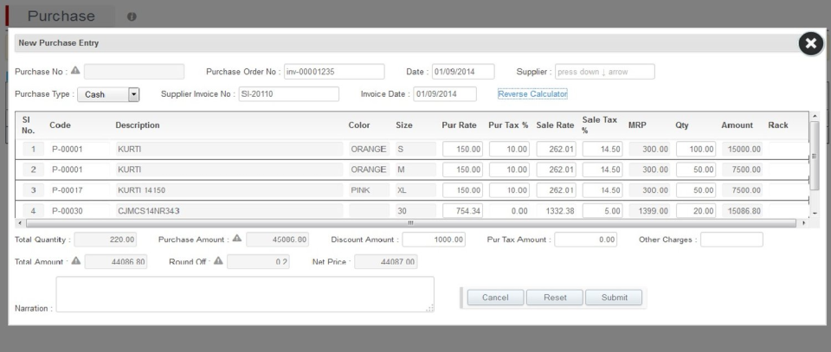Edit Sale Tax % for CJMCS14NR343 row
The width and height of the screenshot is (831, 352).
point(602,211)
